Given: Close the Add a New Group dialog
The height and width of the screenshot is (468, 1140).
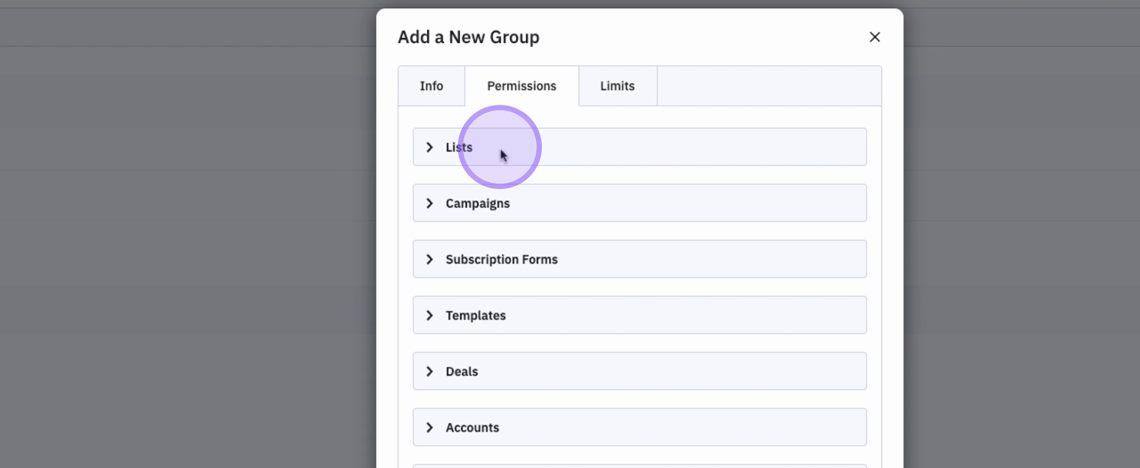Looking at the screenshot, I should pyautogui.click(x=875, y=37).
